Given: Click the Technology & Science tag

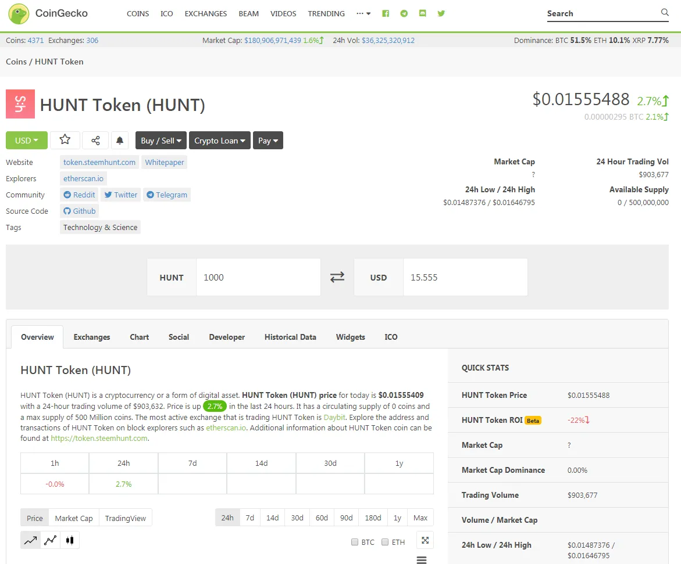Looking at the screenshot, I should pyautogui.click(x=101, y=227).
